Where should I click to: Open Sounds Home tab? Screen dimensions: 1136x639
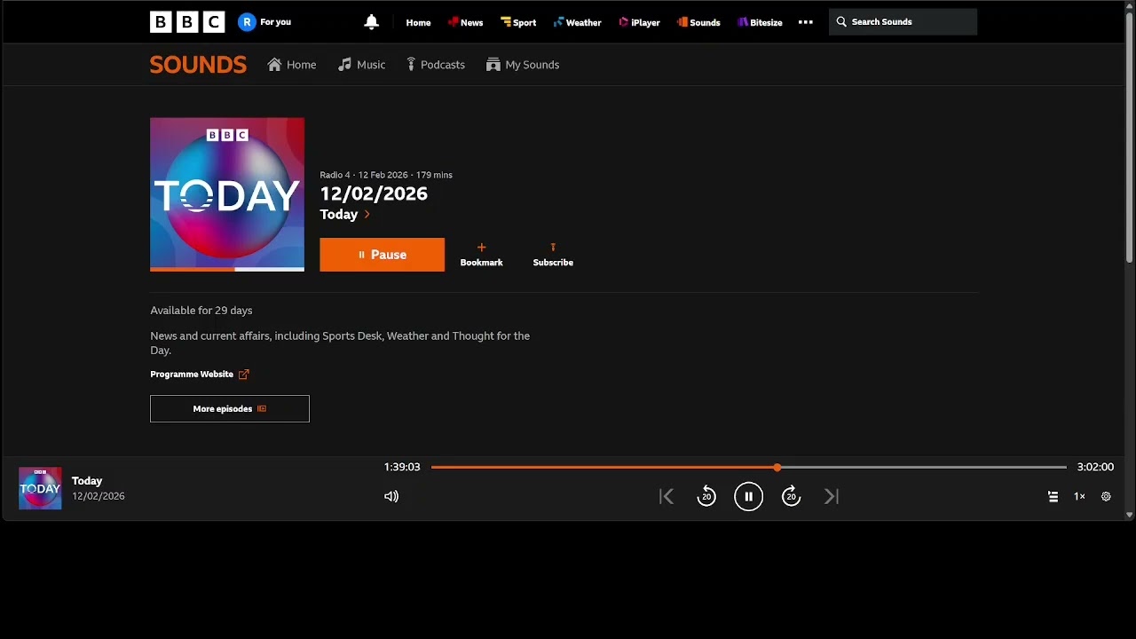click(292, 65)
